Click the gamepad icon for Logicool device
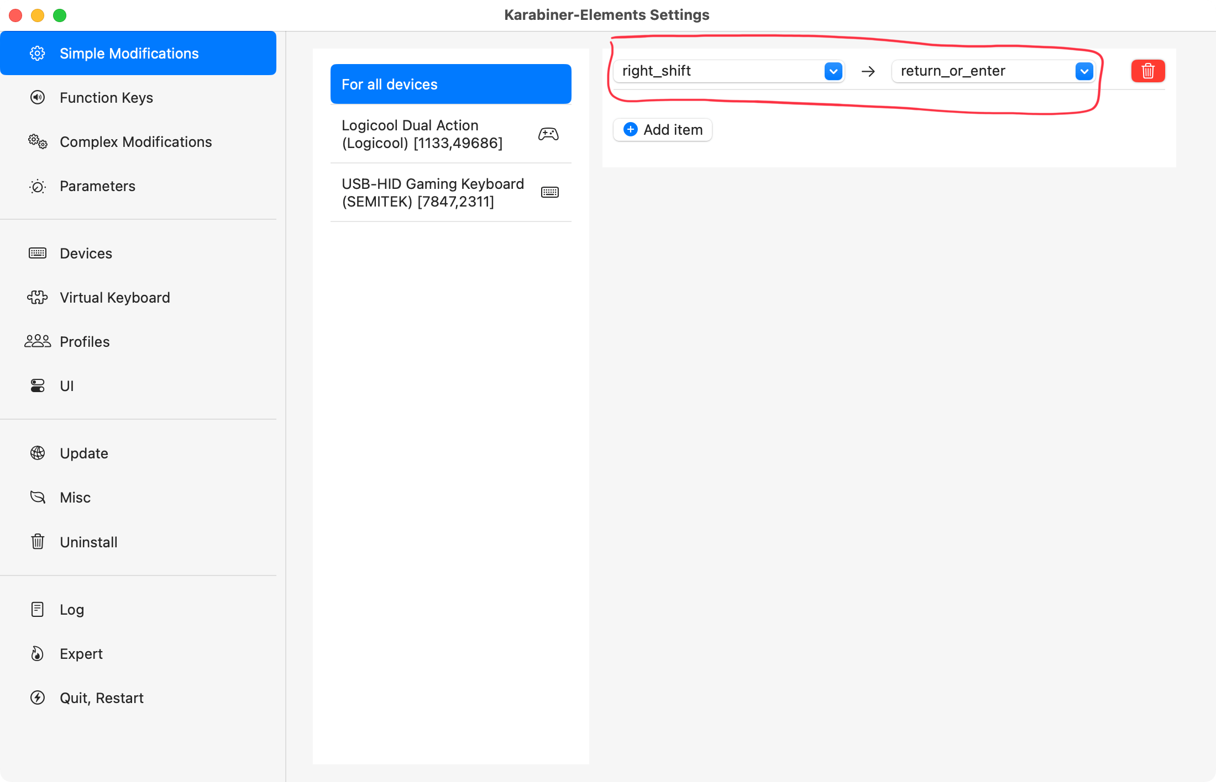This screenshot has width=1216, height=782. pos(548,134)
